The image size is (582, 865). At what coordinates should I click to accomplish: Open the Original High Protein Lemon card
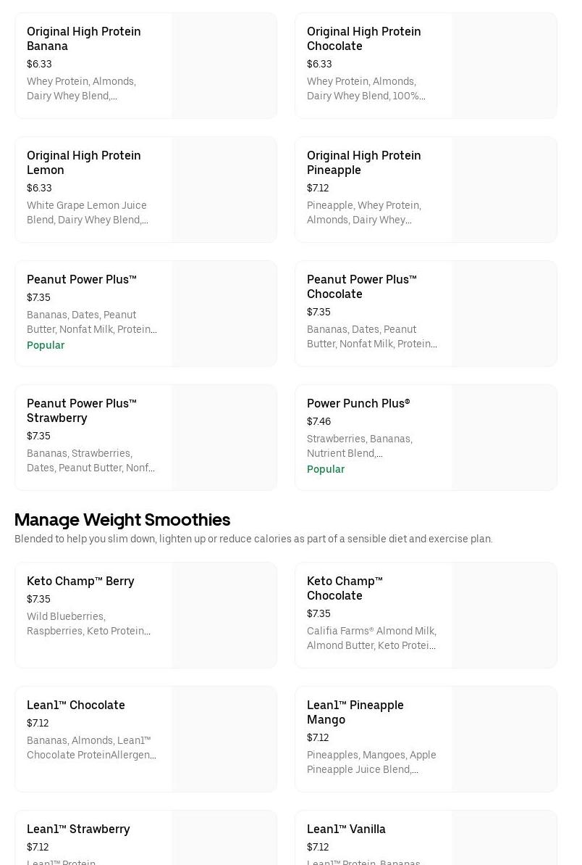[x=84, y=162]
